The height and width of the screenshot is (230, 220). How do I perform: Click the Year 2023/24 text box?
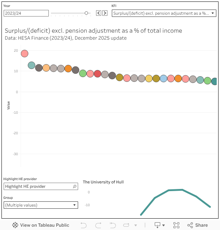click(x=26, y=13)
